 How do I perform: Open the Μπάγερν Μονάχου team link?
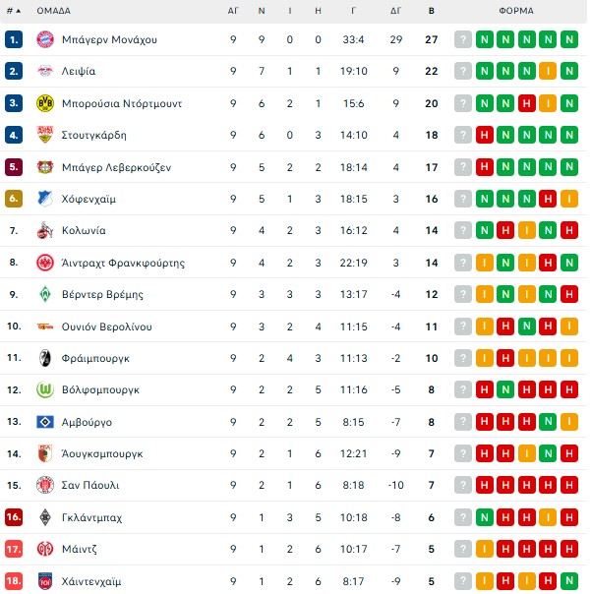[x=109, y=39]
